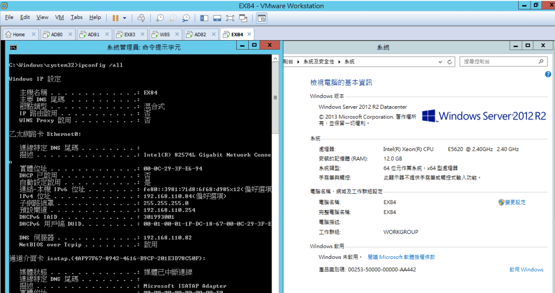Switch to the W85 tab

pos(164,35)
